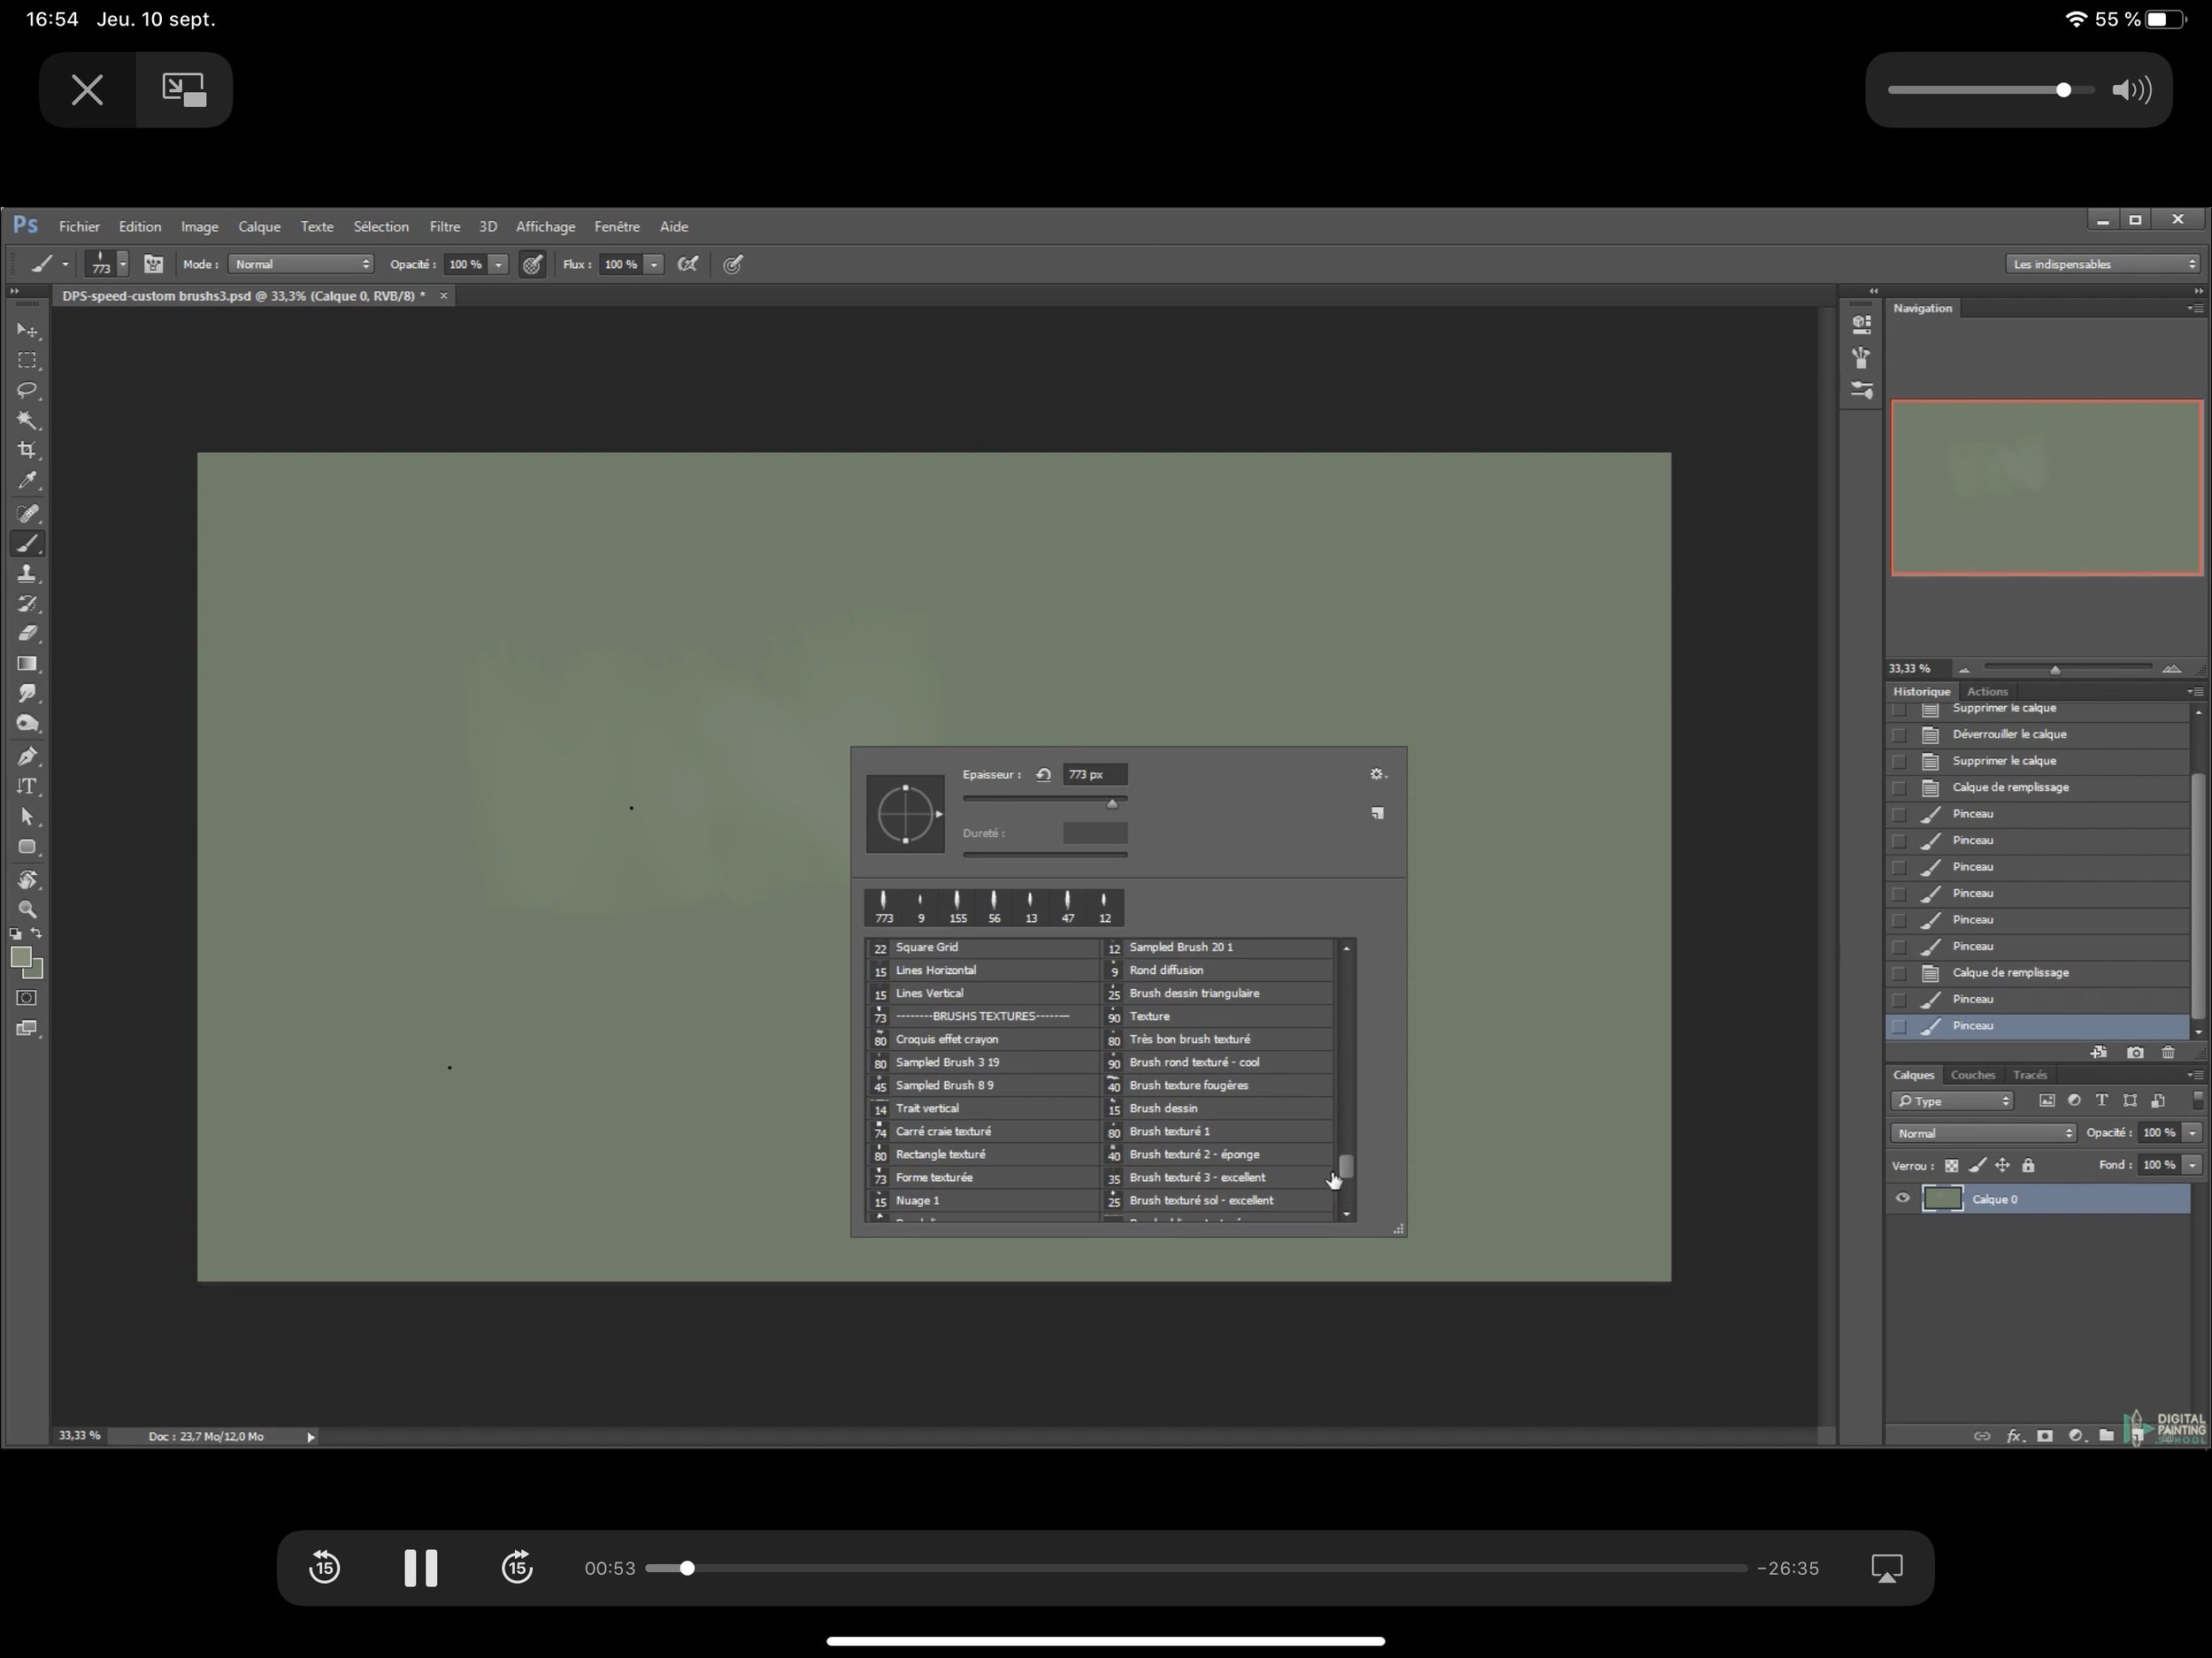Open brush preset picker gear menu
This screenshot has width=2212, height=1658.
point(1377,774)
